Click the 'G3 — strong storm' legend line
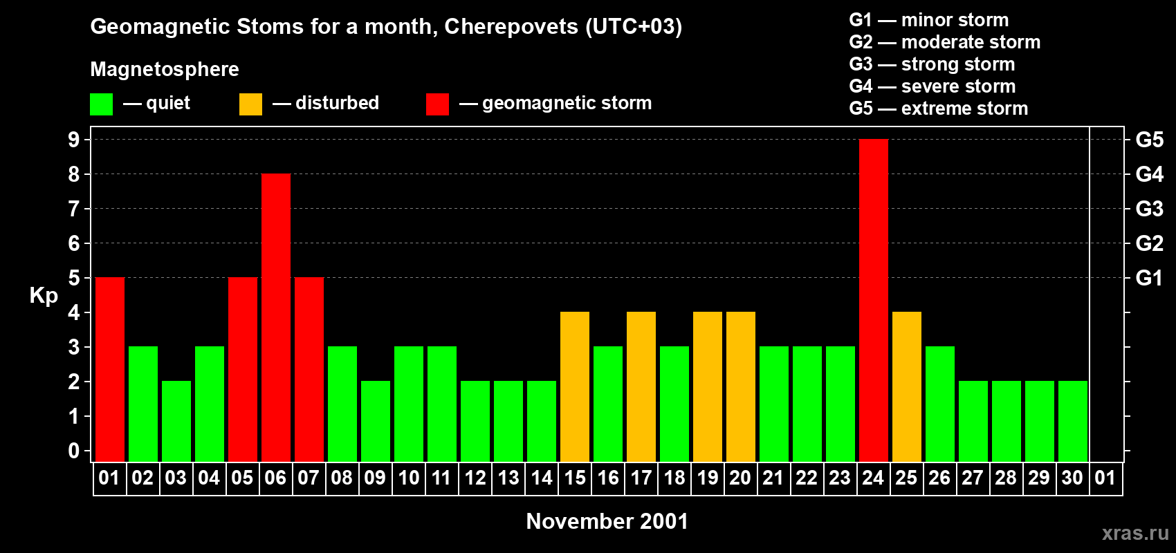 point(932,64)
